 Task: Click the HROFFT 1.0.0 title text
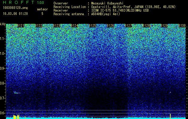(x=24, y=2)
